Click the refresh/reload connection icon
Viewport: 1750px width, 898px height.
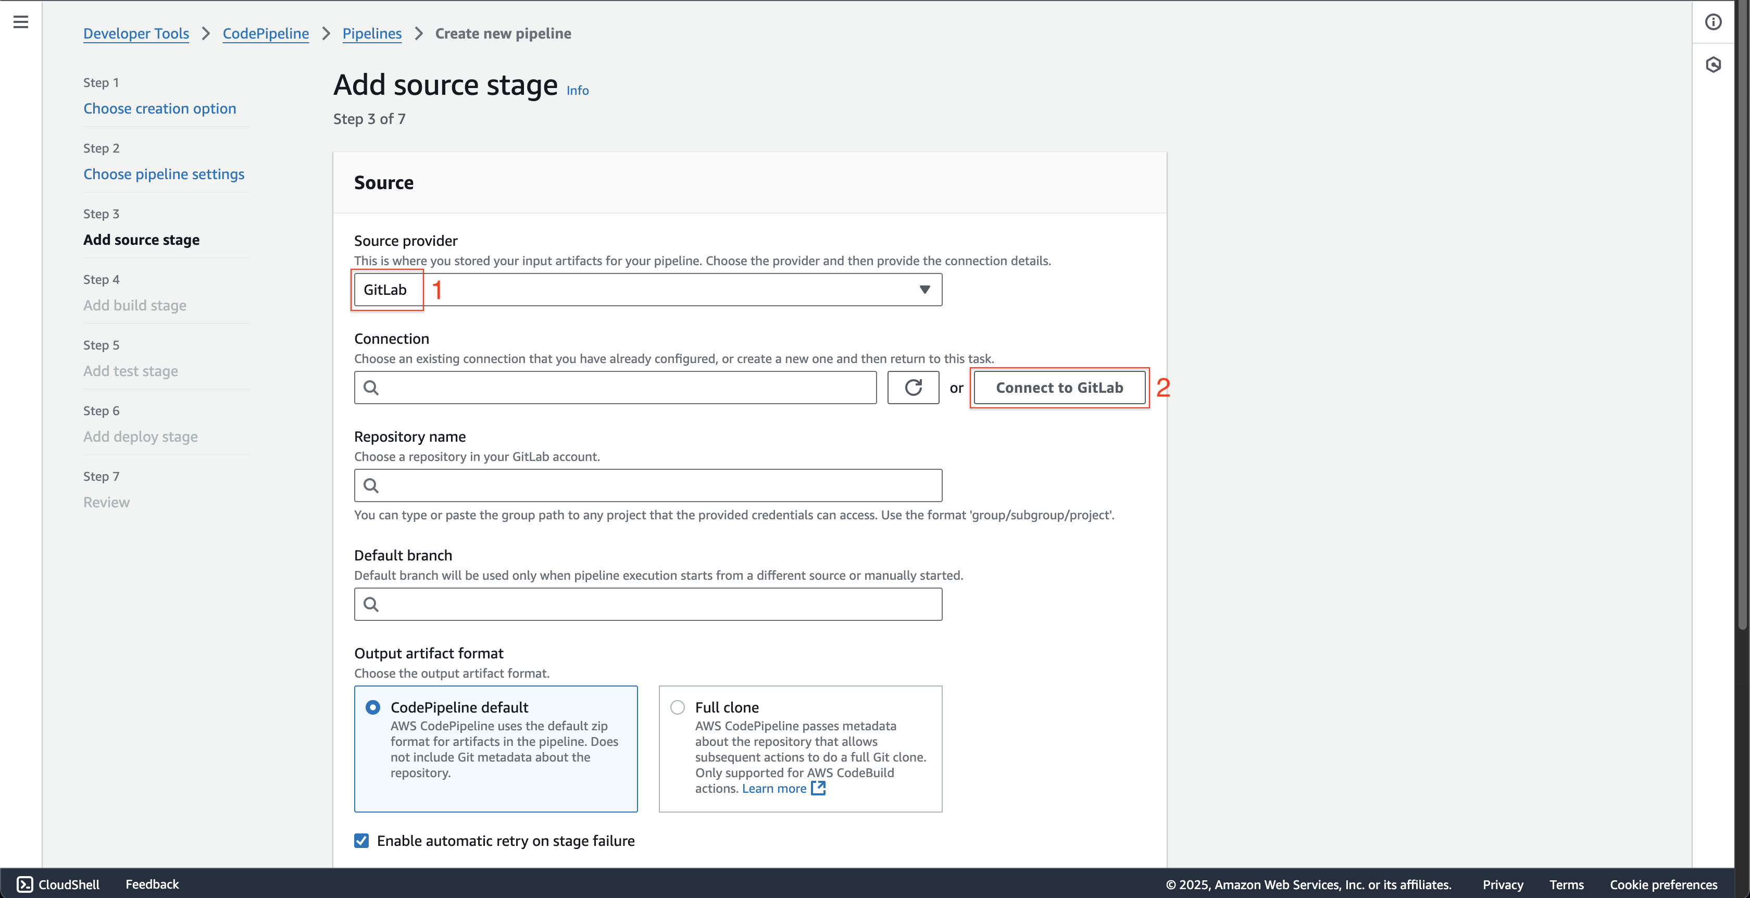click(x=913, y=387)
